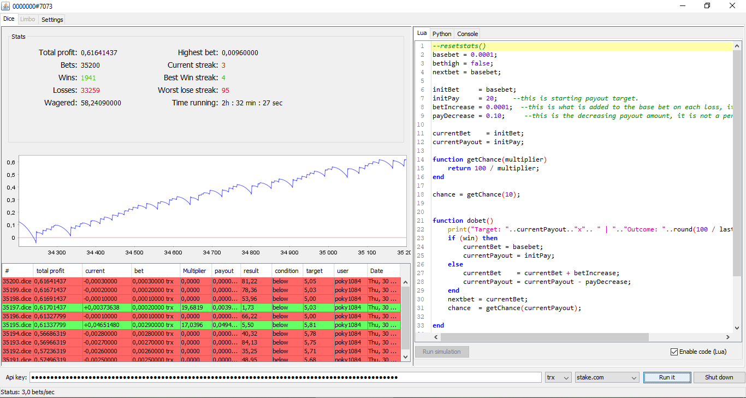The width and height of the screenshot is (746, 398).
Task: Click the Highest bet value 0,00960000
Action: 240,53
